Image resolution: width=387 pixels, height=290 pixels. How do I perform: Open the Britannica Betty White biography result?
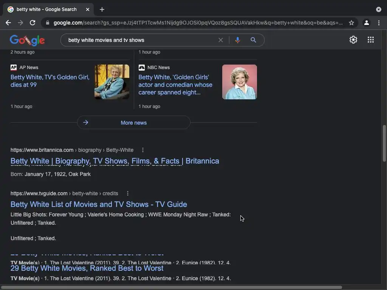pos(115,161)
